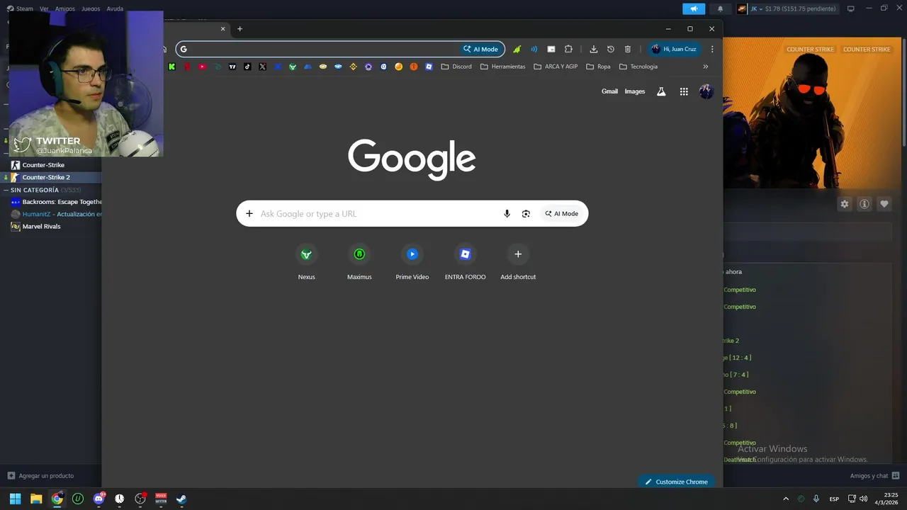The width and height of the screenshot is (907, 510).
Task: Open the ARCA Y AGIP bookmarks folder
Action: pos(556,67)
